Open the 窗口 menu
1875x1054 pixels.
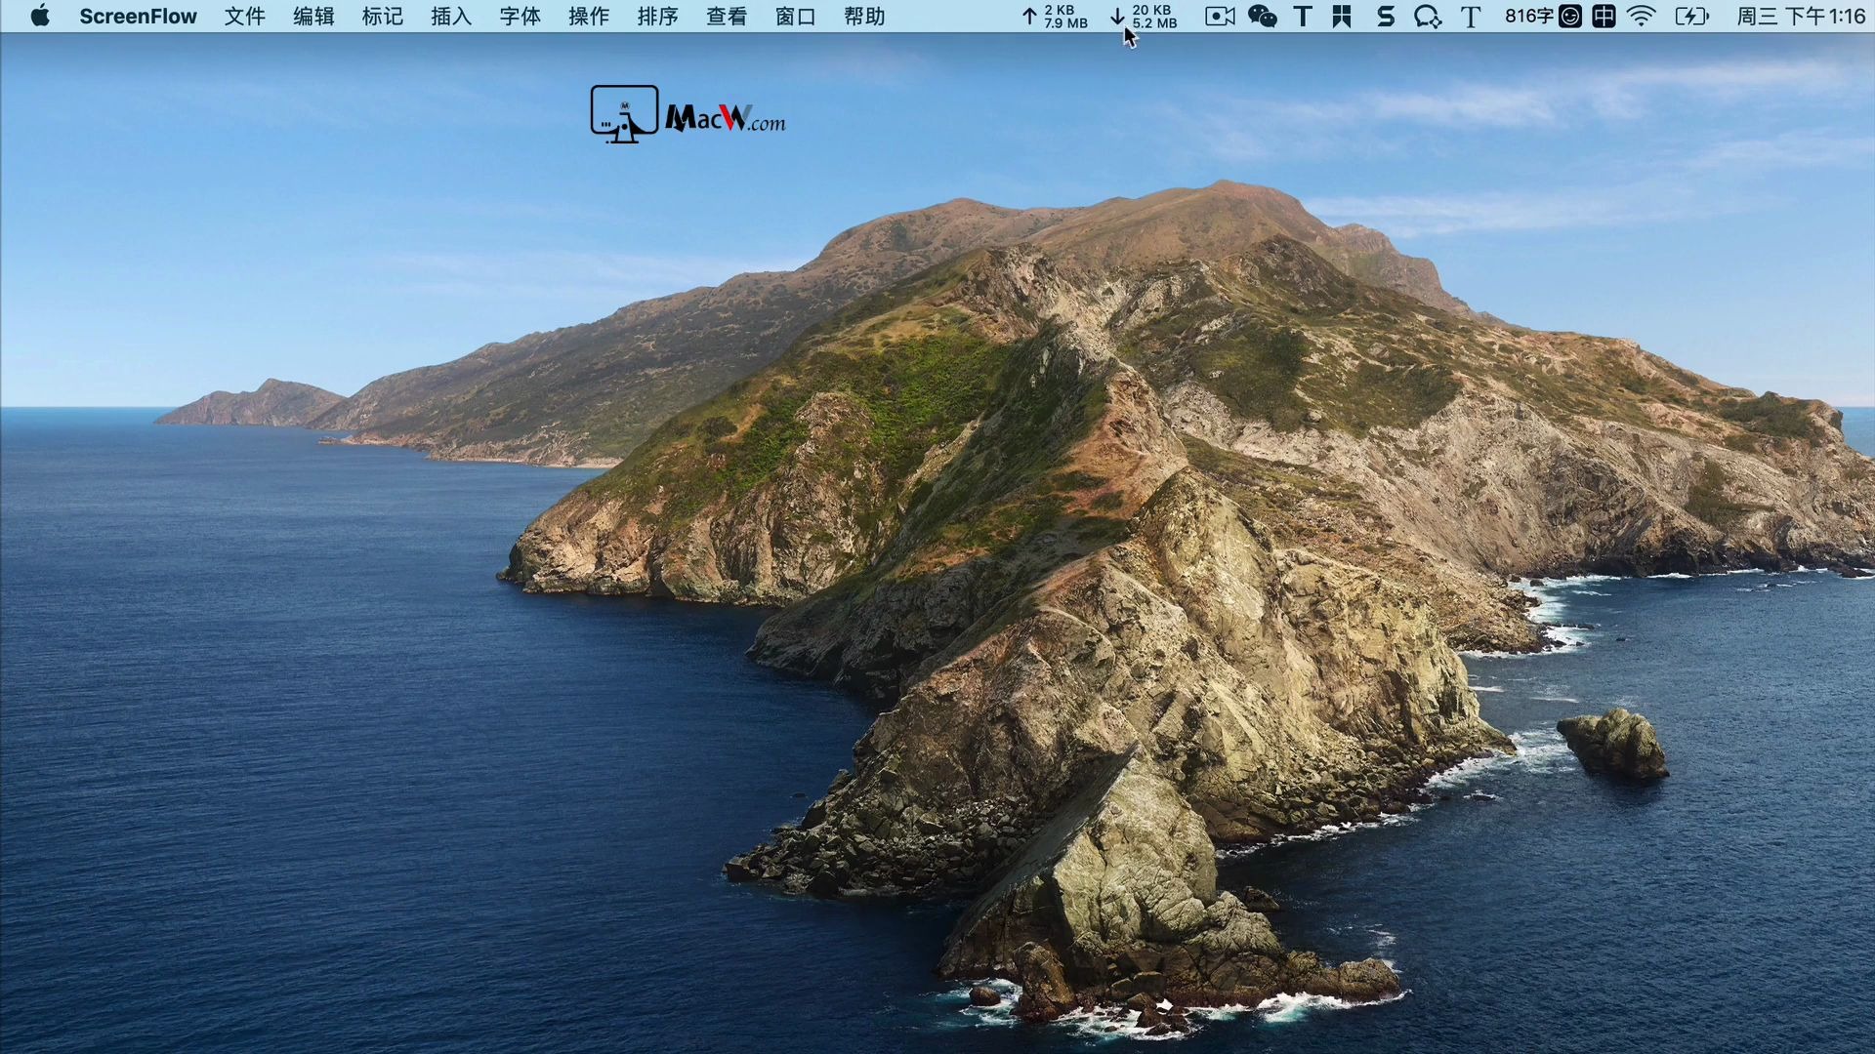[x=795, y=17]
